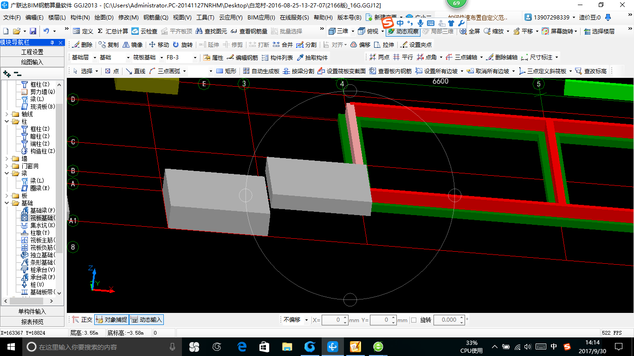Save the project with the disk icon

[33, 31]
